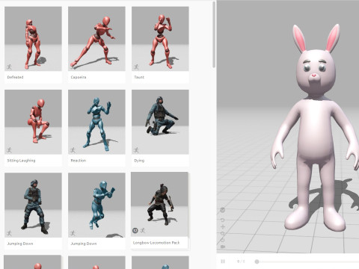Image resolution: width=359 pixels, height=269 pixels.
Task: Select the Defeated animation thumbnail
Action: coord(33,39)
